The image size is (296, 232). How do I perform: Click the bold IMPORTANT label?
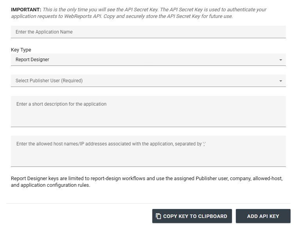[x=26, y=10]
